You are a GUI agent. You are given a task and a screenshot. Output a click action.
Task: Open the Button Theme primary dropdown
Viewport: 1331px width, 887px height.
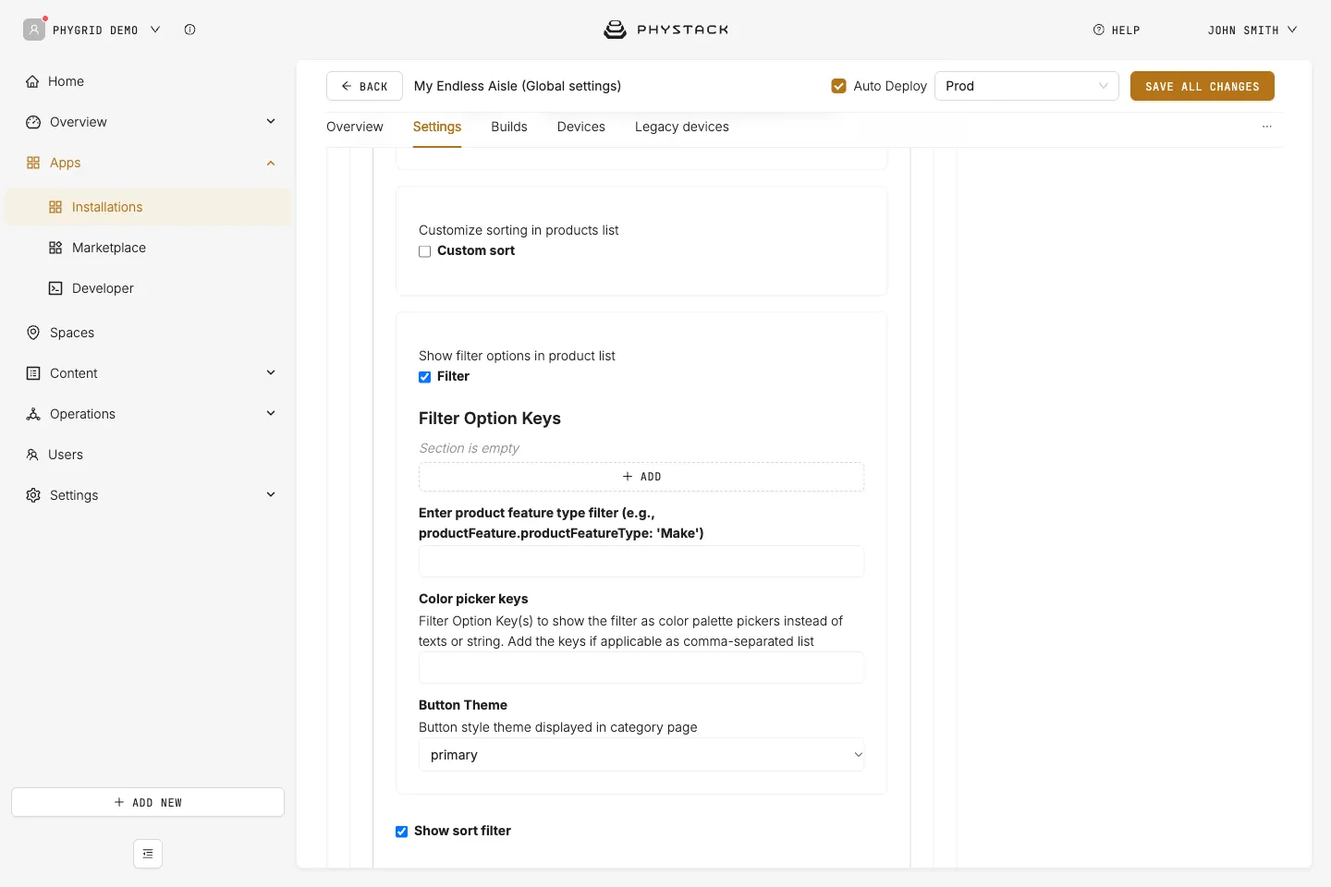coord(641,755)
